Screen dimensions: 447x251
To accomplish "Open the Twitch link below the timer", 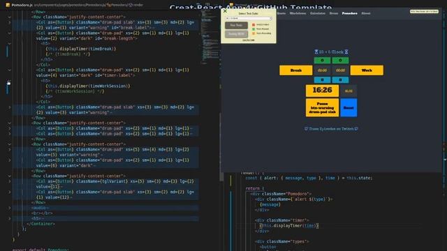I will pyautogui.click(x=331, y=129).
